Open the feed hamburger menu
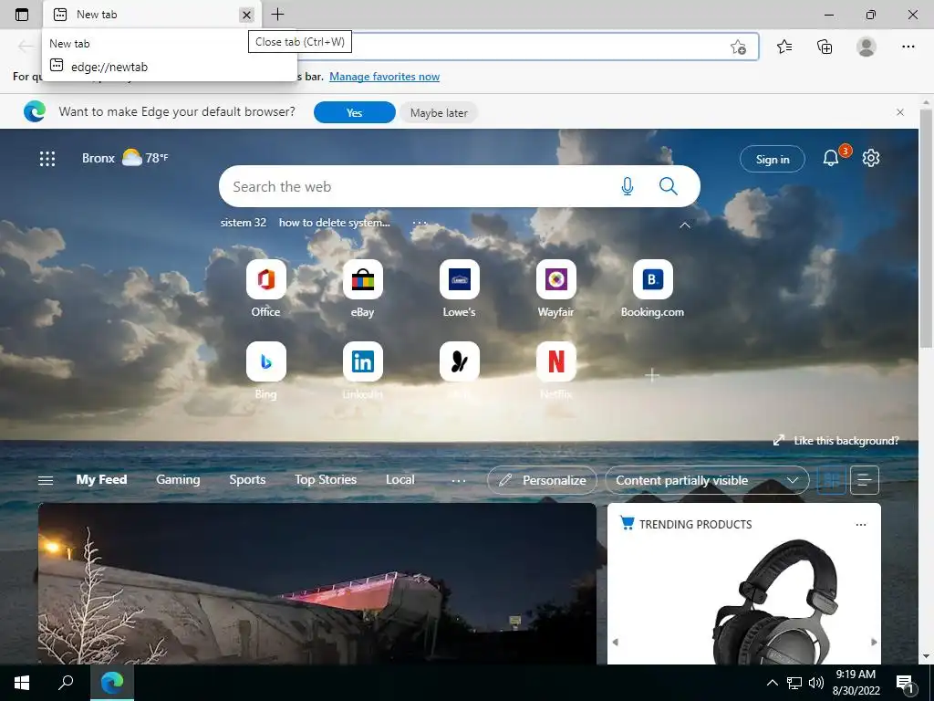The image size is (934, 701). 46,480
